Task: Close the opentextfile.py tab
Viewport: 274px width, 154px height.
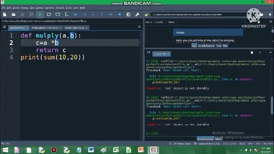Action: [27, 28]
